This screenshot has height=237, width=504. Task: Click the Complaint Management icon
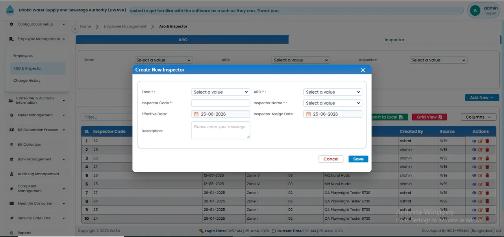[11, 189]
